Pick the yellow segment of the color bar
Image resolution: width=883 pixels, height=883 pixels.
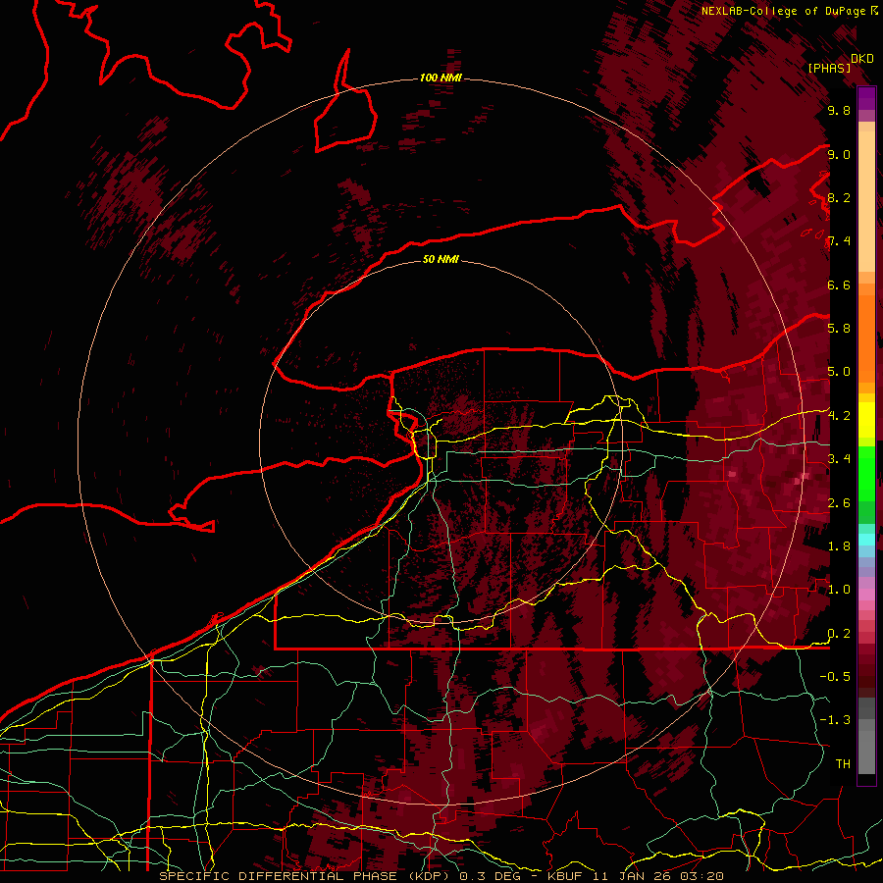coord(866,420)
